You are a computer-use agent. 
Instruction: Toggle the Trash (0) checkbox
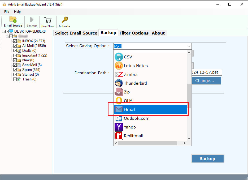coord(15,79)
